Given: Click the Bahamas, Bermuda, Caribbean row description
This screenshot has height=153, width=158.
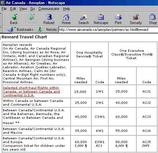Looking at the screenshot, I should tap(34, 117).
